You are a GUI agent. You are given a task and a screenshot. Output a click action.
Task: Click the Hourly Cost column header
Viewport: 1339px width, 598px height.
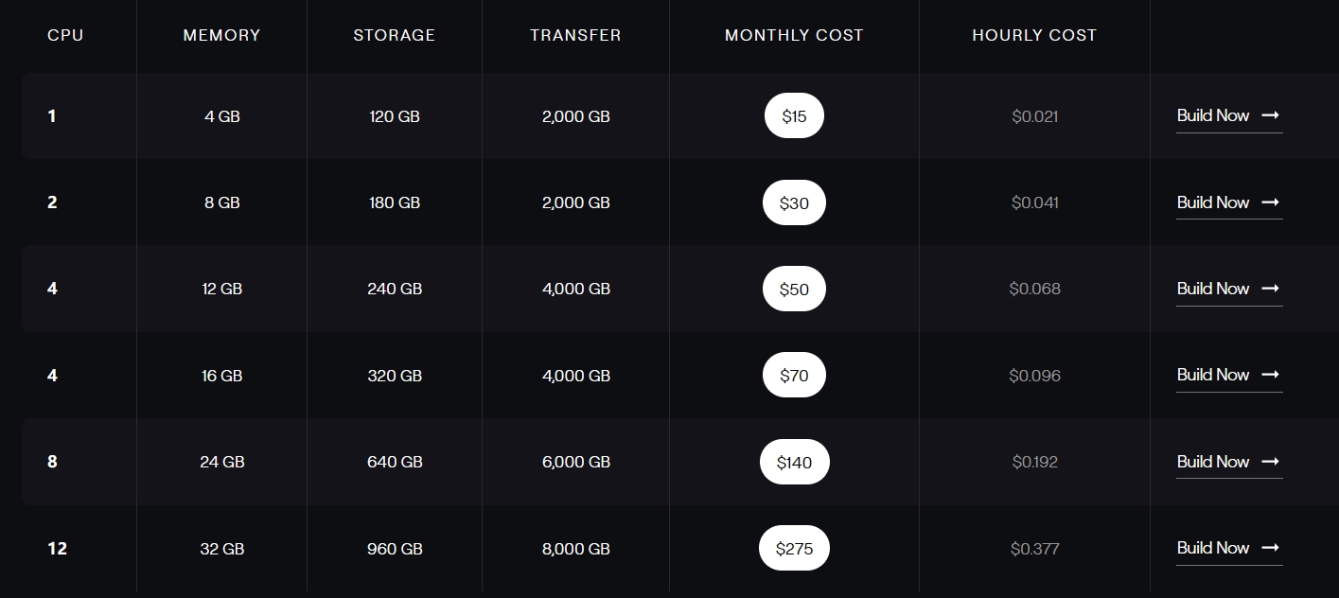(x=1034, y=35)
